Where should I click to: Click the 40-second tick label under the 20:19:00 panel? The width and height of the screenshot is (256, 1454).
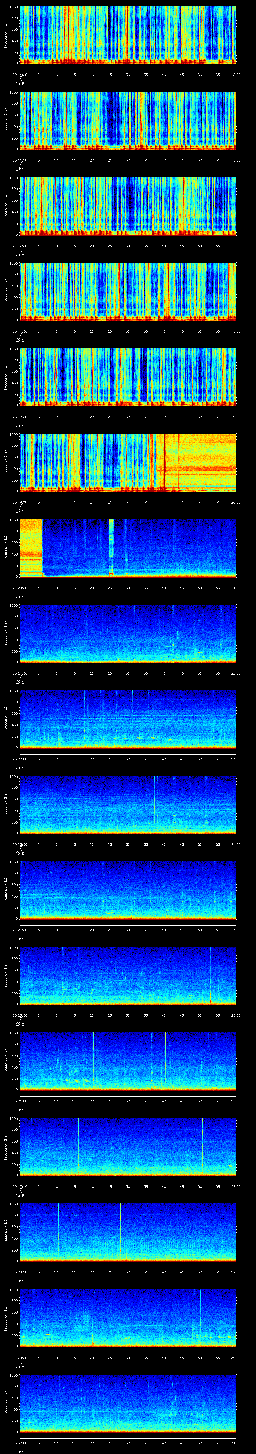[164, 502]
